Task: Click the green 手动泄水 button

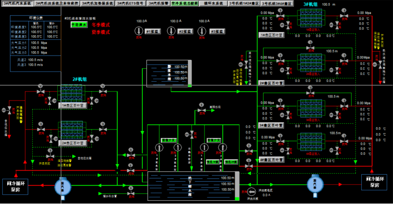Action: (79, 25)
